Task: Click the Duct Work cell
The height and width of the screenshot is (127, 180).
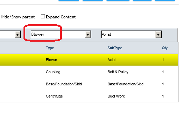Action: tap(116, 96)
